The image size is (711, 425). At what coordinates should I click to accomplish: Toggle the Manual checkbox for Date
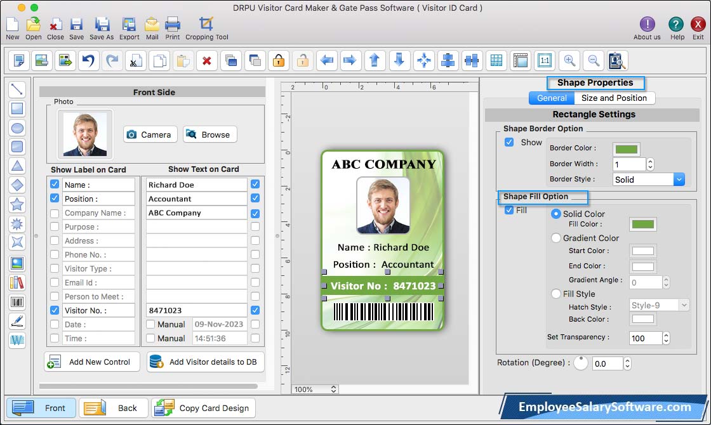(x=150, y=324)
